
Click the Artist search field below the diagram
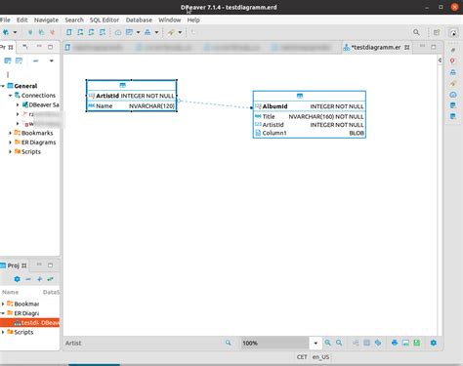point(145,343)
